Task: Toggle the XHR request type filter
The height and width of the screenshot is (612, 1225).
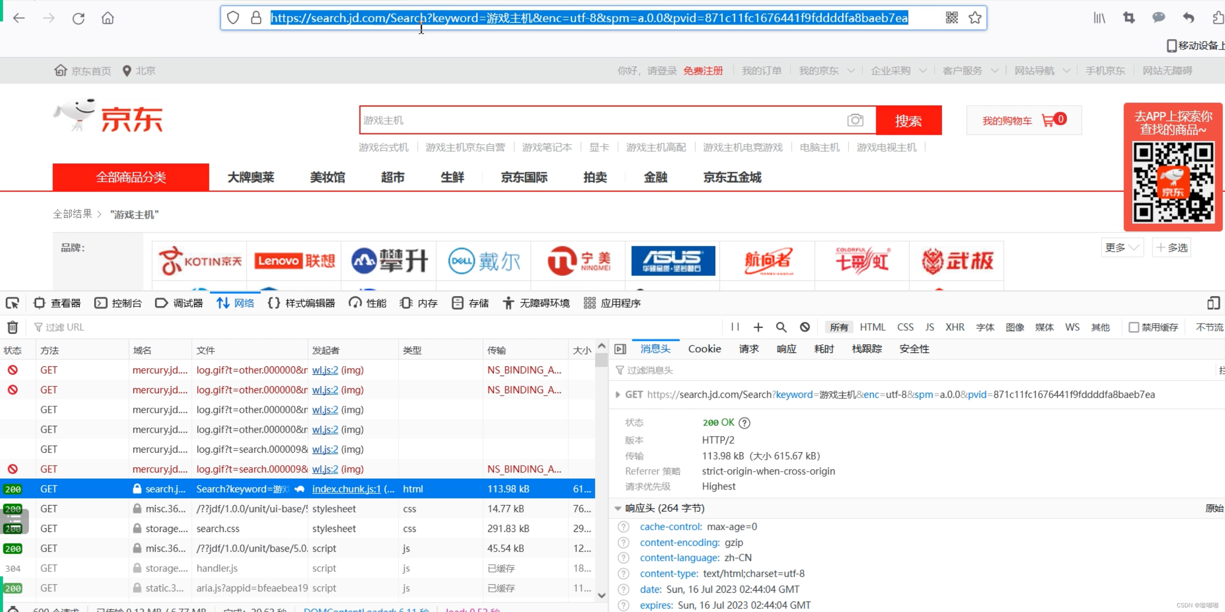Action: click(x=954, y=327)
